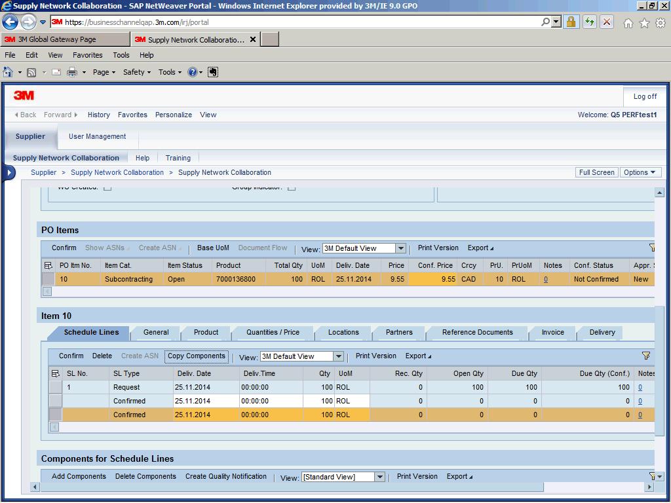The width and height of the screenshot is (671, 503).
Task: Click the browser URL address field
Action: click(x=296, y=22)
